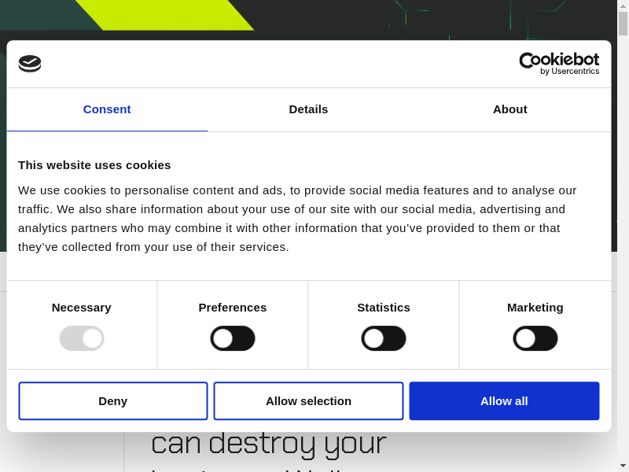Click the Necessary category label
This screenshot has width=629, height=472.
click(82, 308)
